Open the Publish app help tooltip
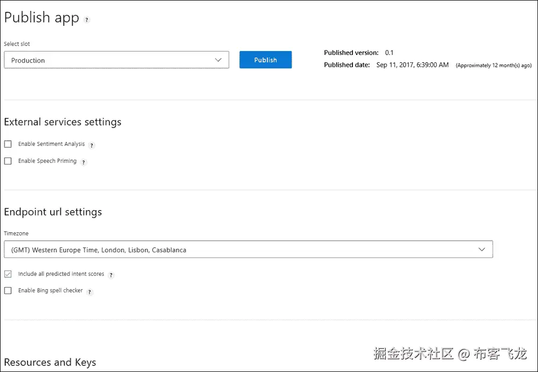 pyautogui.click(x=86, y=19)
